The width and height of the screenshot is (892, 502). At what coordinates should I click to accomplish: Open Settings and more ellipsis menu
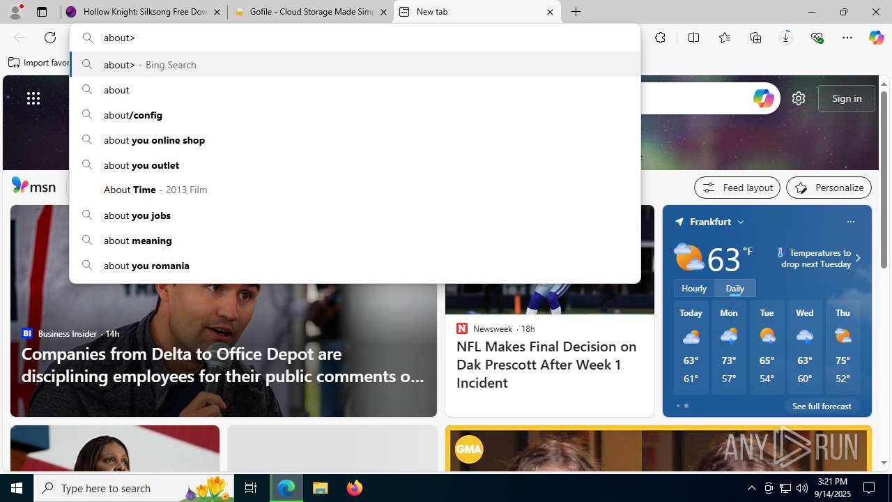pos(847,38)
